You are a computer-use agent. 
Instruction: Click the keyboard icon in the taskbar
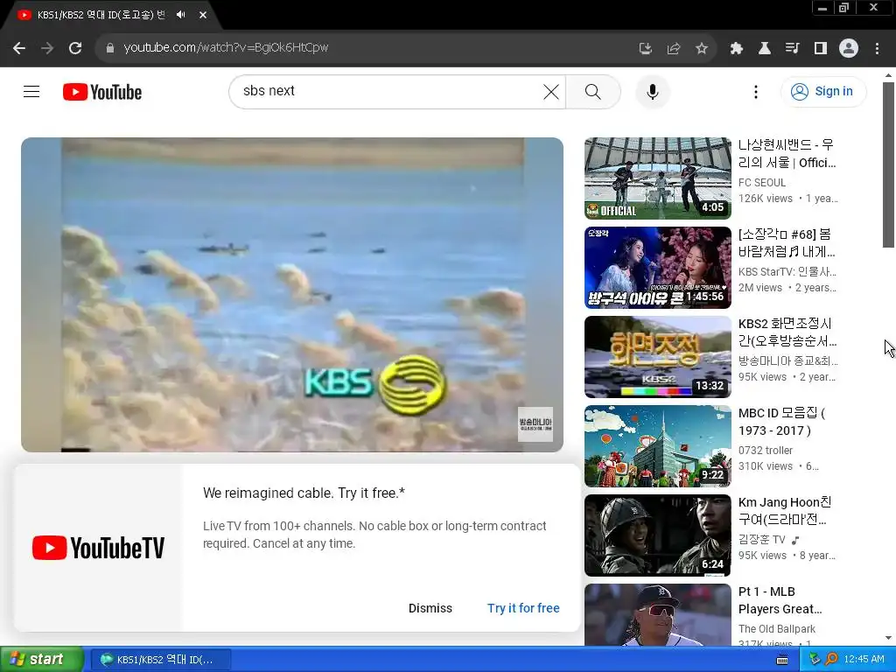(x=782, y=660)
